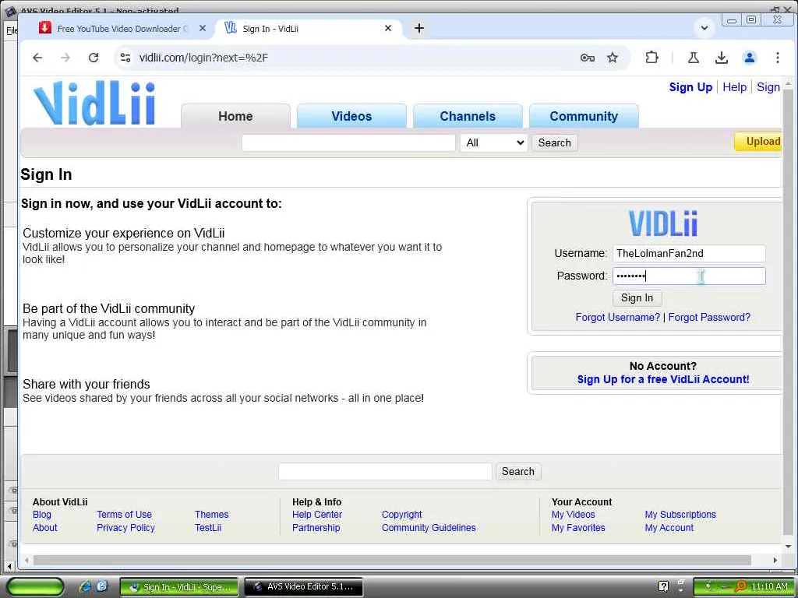Open the Community Guidelines footer link
The height and width of the screenshot is (598, 798).
point(429,528)
